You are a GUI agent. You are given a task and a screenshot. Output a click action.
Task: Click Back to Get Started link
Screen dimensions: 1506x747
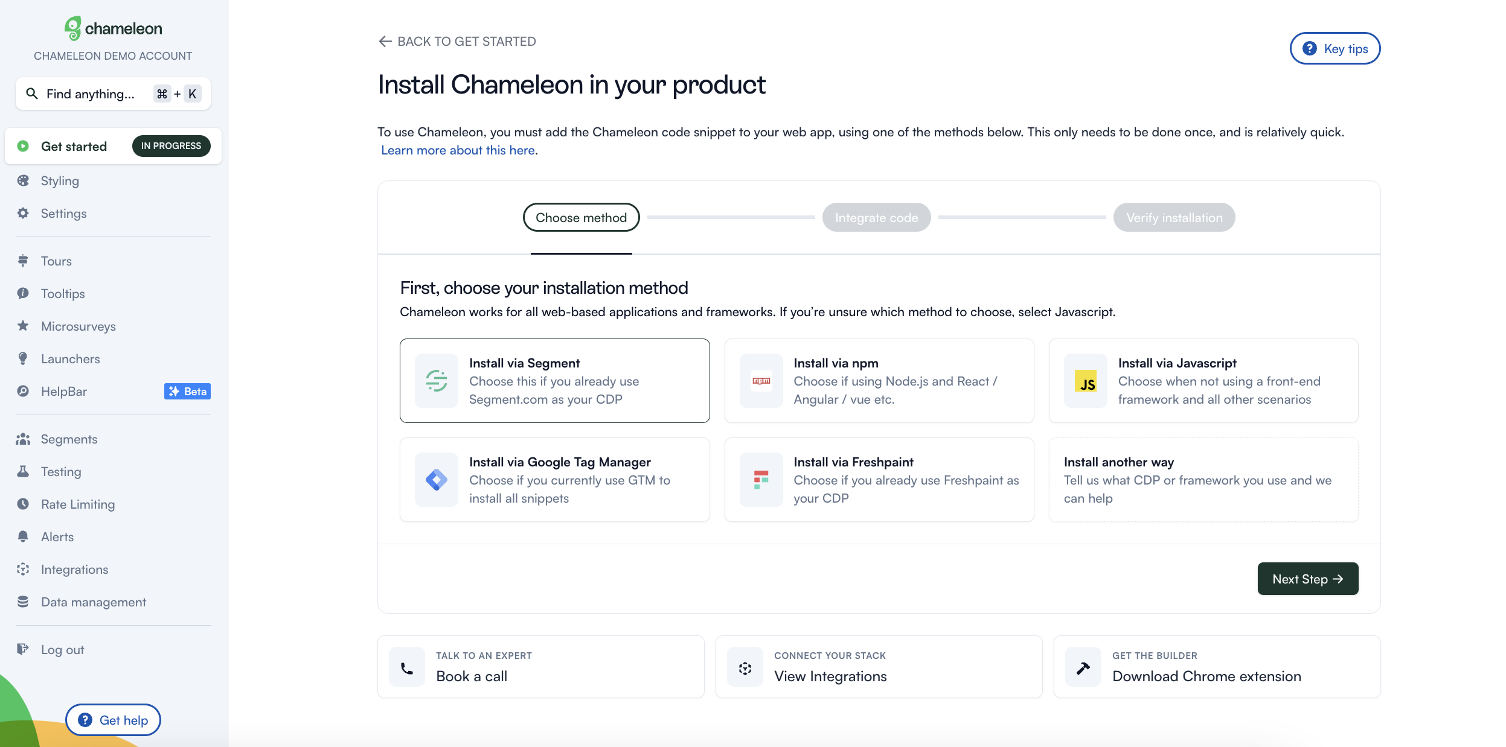tap(457, 41)
